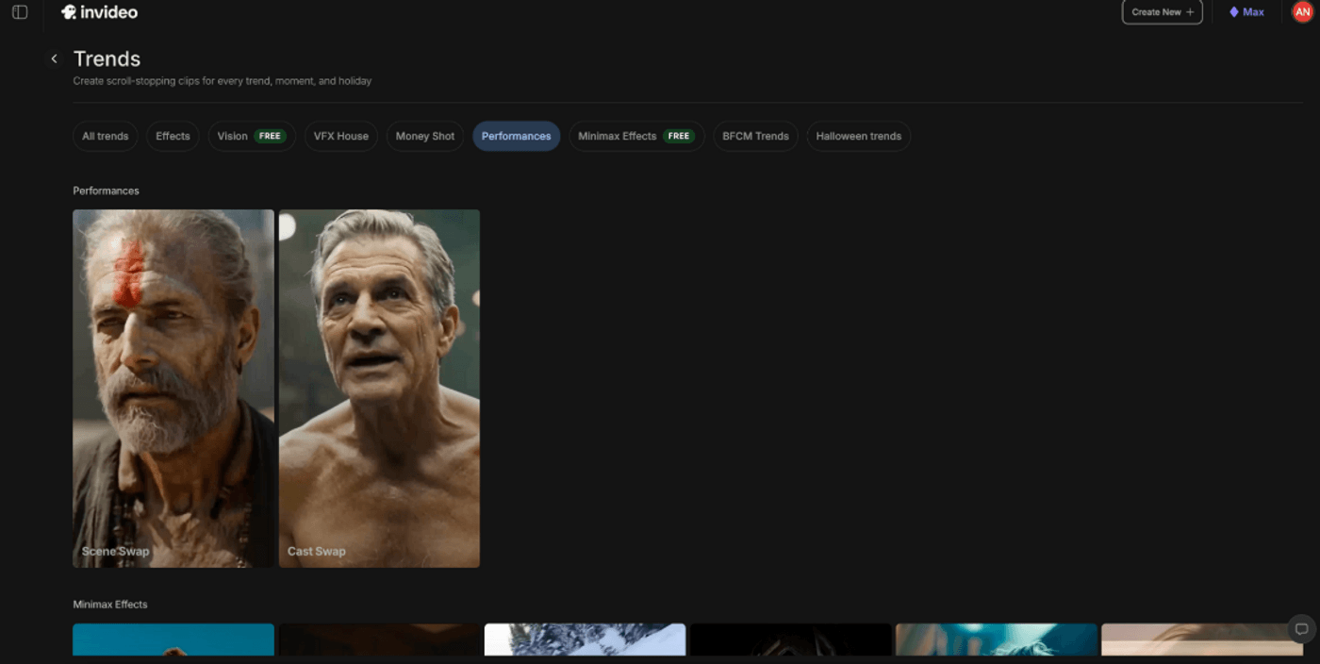Open the chat support icon
This screenshot has width=1320, height=664.
(1301, 629)
